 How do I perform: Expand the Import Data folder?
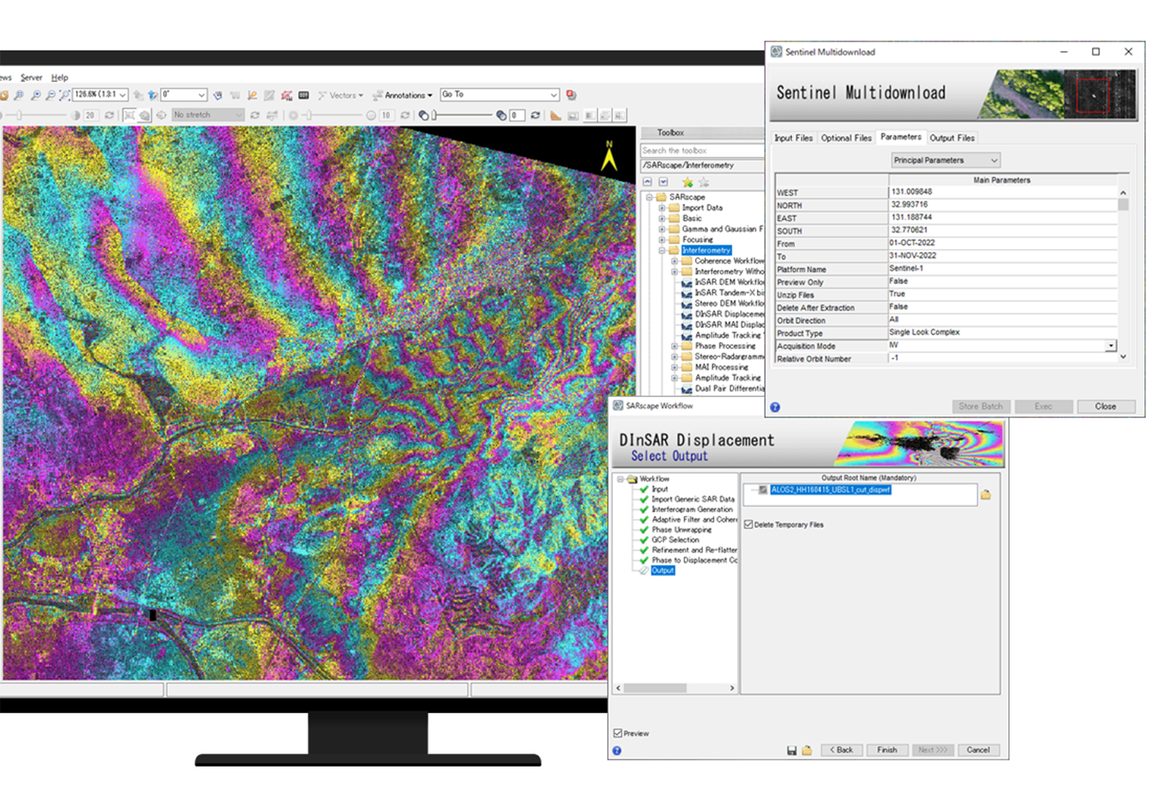[662, 208]
